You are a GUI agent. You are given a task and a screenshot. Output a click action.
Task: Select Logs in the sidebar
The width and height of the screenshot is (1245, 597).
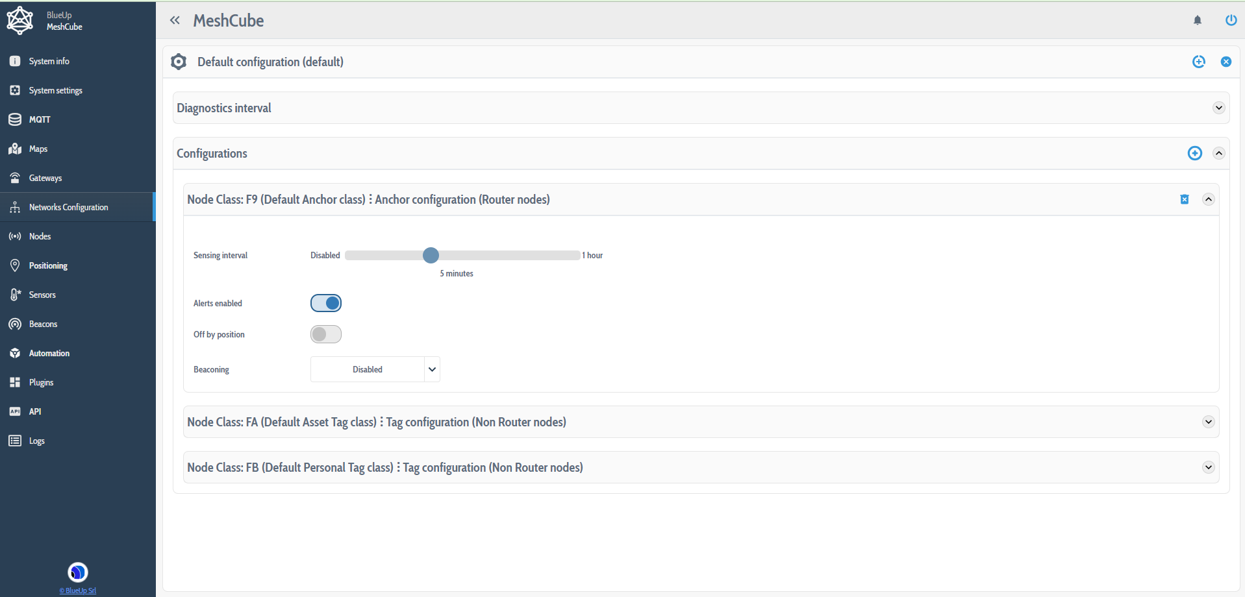pyautogui.click(x=35, y=441)
